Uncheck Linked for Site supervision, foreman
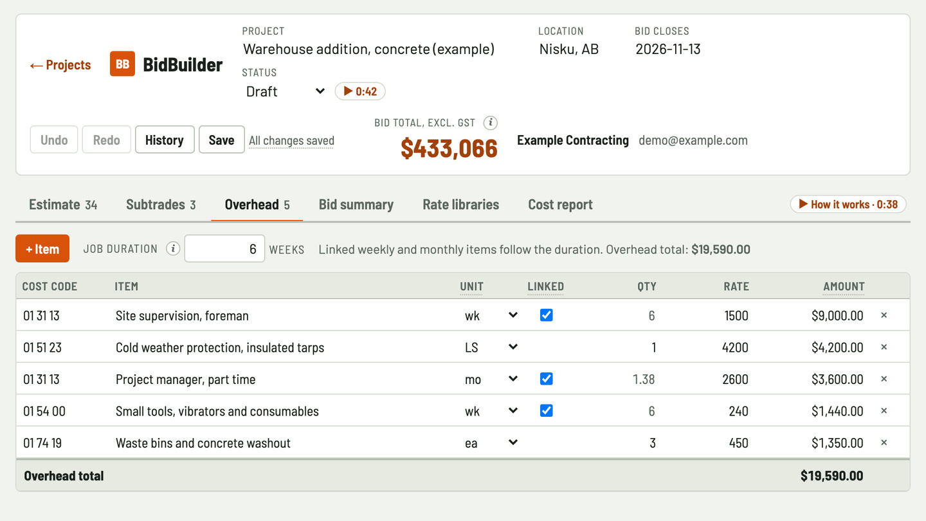This screenshot has width=926, height=521. pyautogui.click(x=546, y=315)
